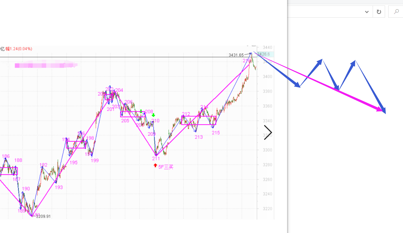Click the red up arrow beside 5F三买

tap(155, 166)
